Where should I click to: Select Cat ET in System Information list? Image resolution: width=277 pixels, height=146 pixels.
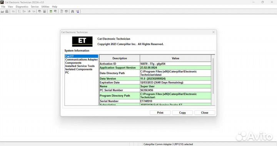click(82, 56)
